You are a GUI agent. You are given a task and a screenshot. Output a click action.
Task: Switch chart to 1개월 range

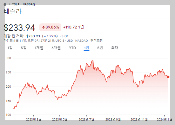(39, 48)
